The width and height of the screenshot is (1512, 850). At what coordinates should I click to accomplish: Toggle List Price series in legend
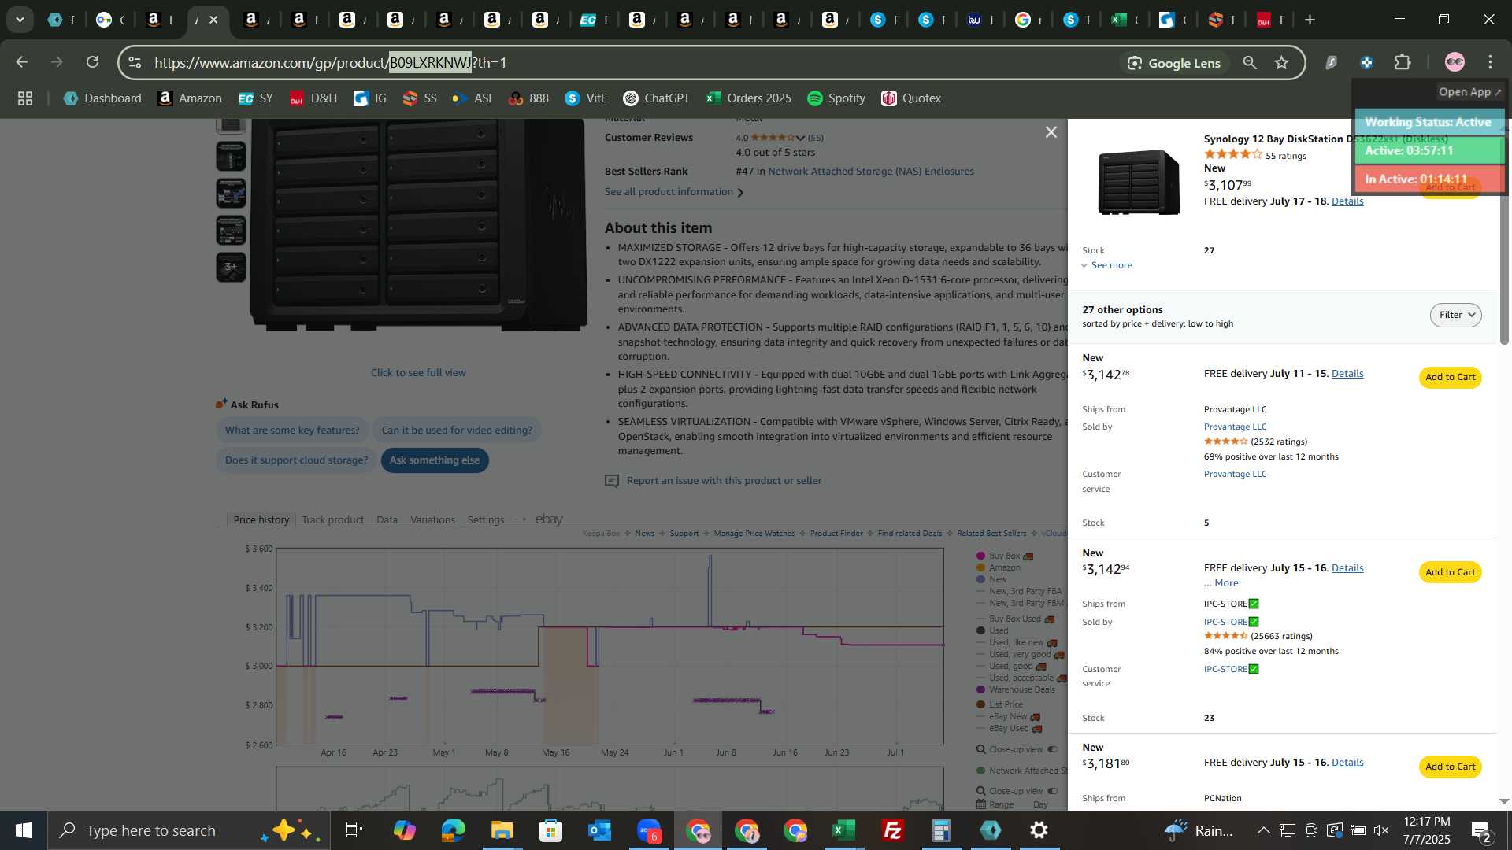tap(999, 705)
